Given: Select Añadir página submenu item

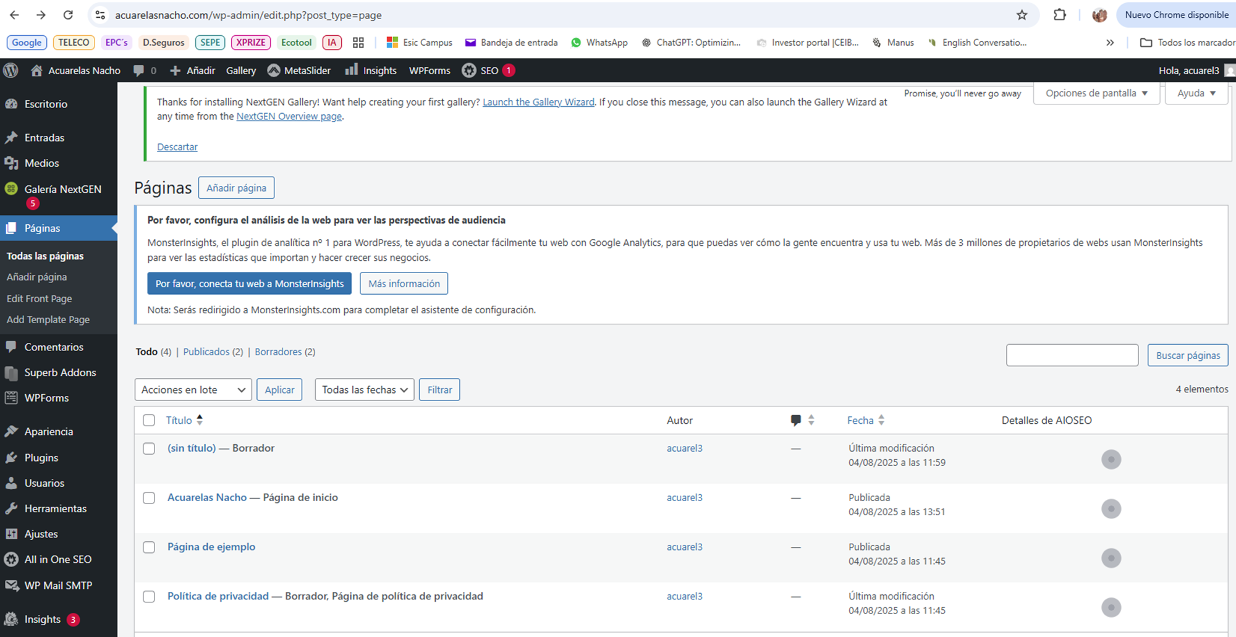Looking at the screenshot, I should pyautogui.click(x=37, y=277).
